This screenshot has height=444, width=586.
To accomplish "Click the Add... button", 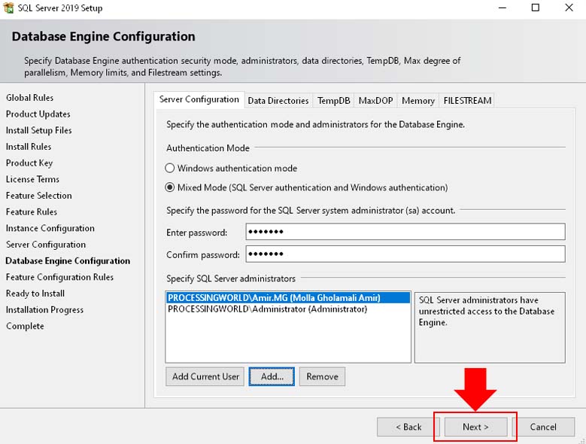I will tap(272, 376).
